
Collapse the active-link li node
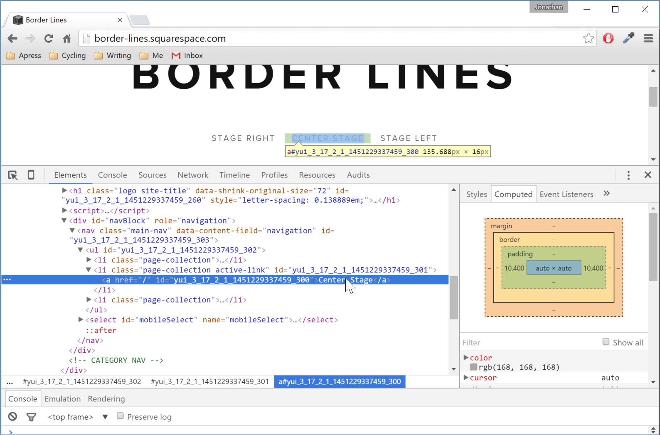(x=89, y=270)
